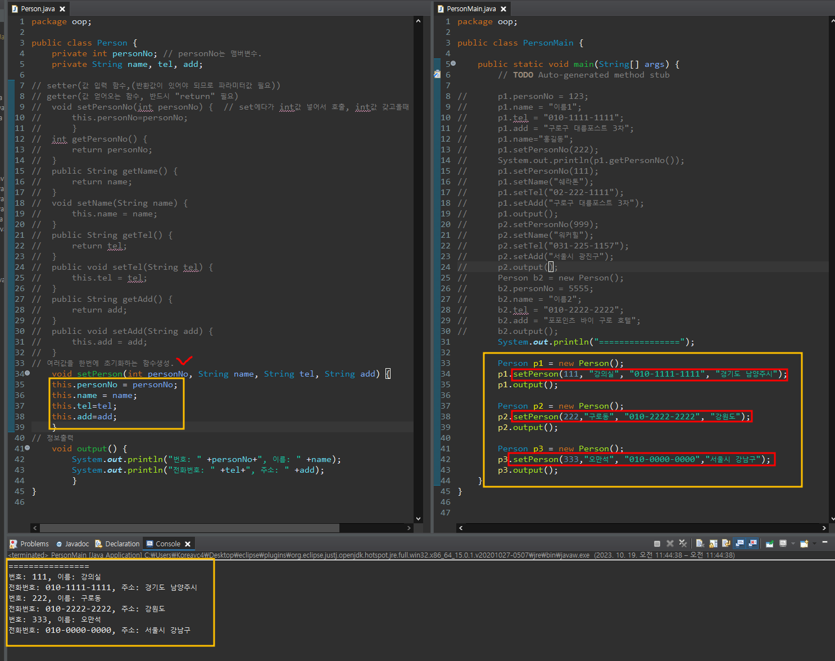Click 'this.add=add;' on line 38

[x=84, y=416]
